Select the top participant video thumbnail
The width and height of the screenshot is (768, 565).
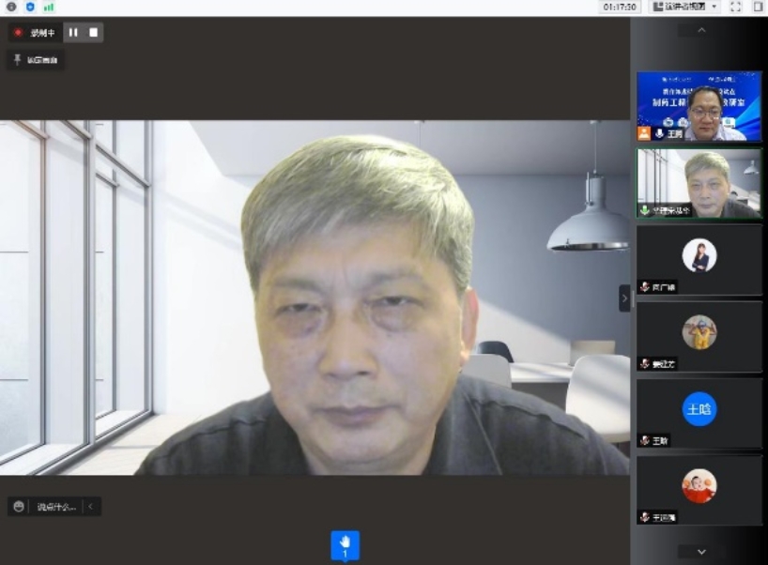(699, 106)
